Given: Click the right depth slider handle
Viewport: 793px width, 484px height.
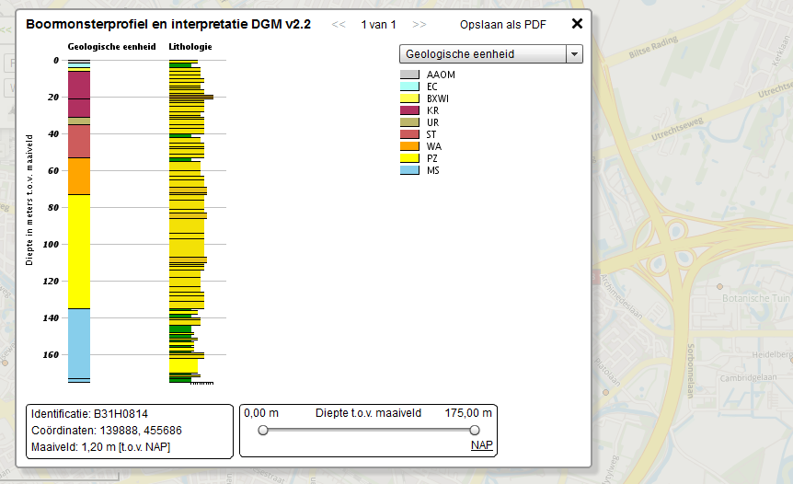Looking at the screenshot, I should (475, 430).
